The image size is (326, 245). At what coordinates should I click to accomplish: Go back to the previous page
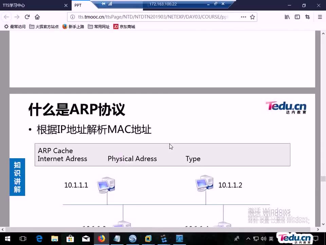[x=6, y=17]
